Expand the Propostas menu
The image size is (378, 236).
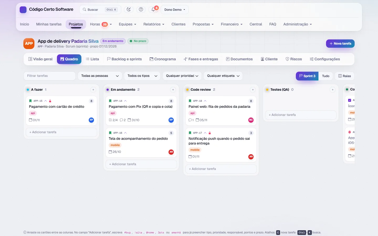203,24
